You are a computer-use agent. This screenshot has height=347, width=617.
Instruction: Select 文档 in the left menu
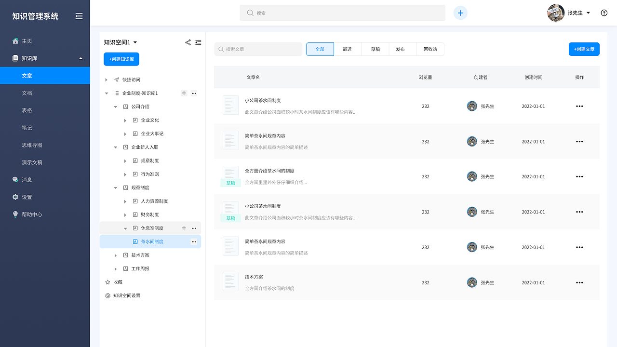[27, 93]
